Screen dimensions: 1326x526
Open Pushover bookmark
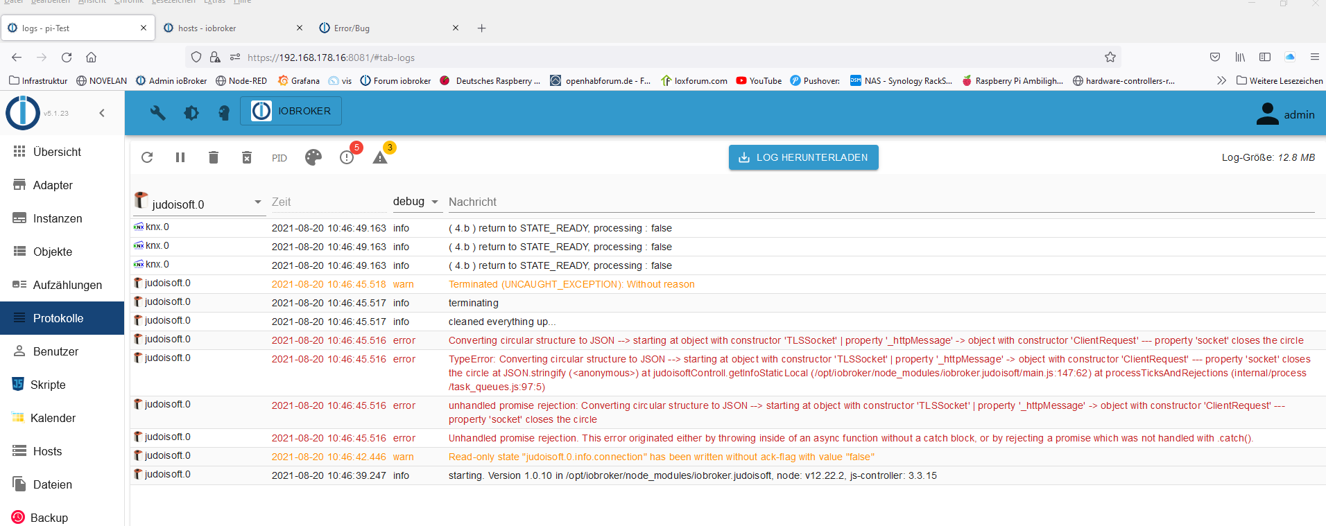[x=815, y=81]
